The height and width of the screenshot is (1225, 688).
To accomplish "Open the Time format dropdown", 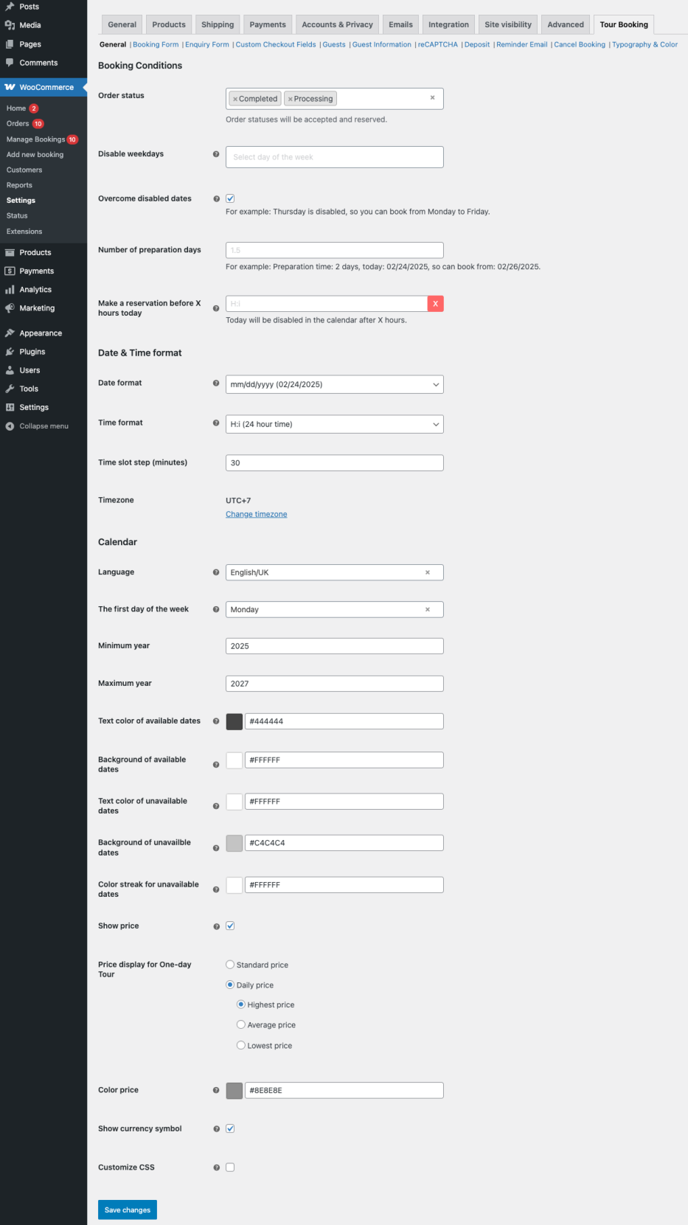I will point(334,424).
